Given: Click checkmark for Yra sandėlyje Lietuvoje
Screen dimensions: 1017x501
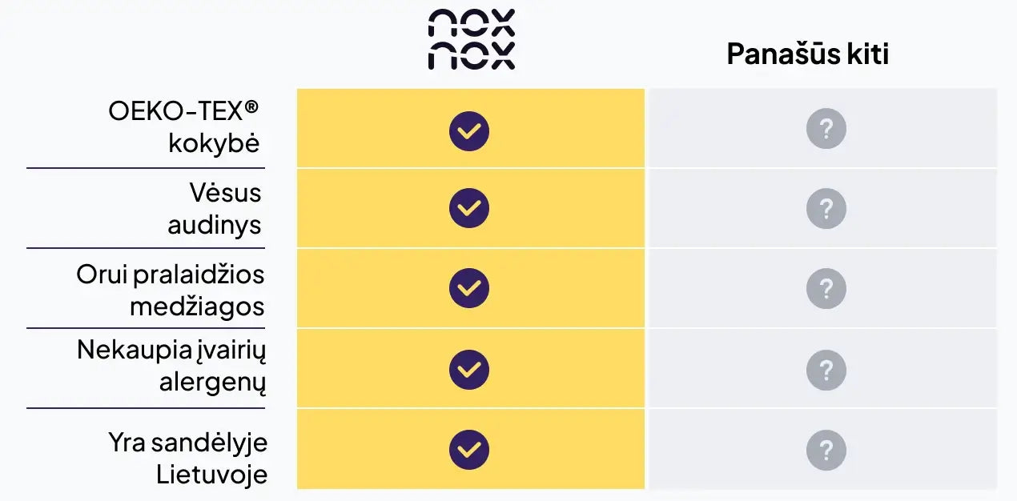Looking at the screenshot, I should click(x=469, y=449).
